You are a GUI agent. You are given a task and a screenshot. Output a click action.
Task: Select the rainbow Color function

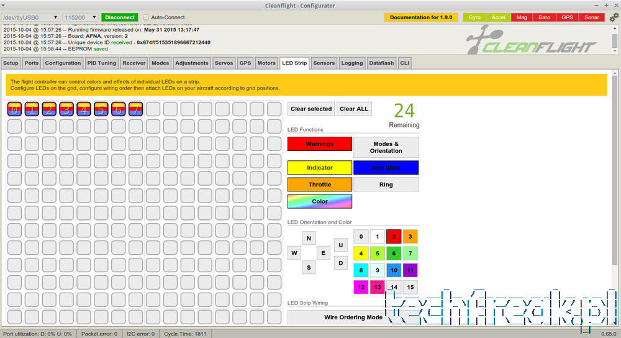point(320,201)
